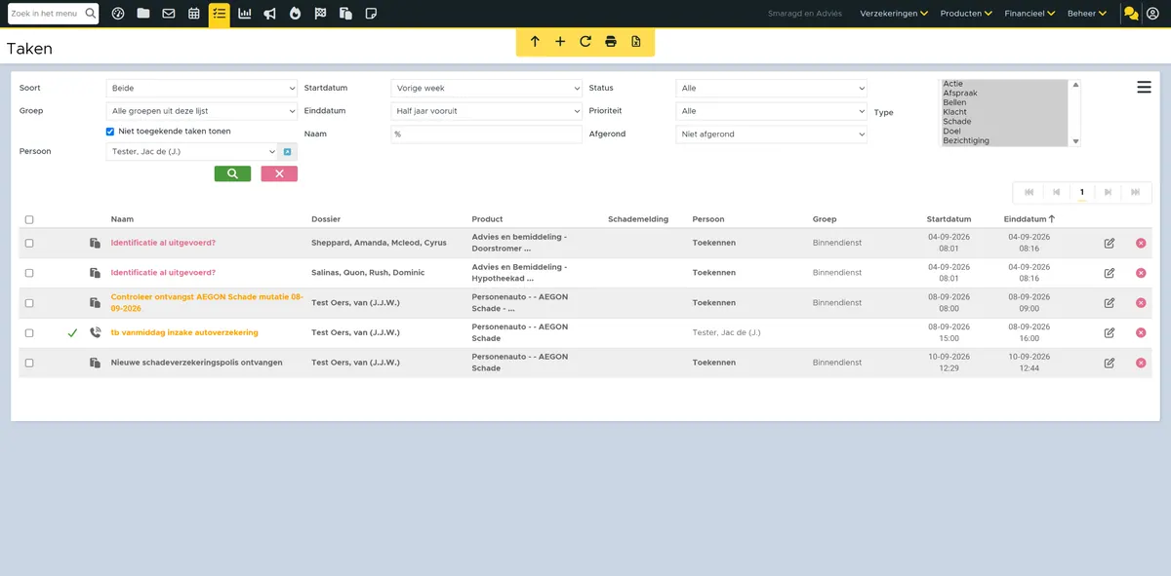Open the bar chart statistics icon
This screenshot has height=576, width=1171.
(244, 14)
